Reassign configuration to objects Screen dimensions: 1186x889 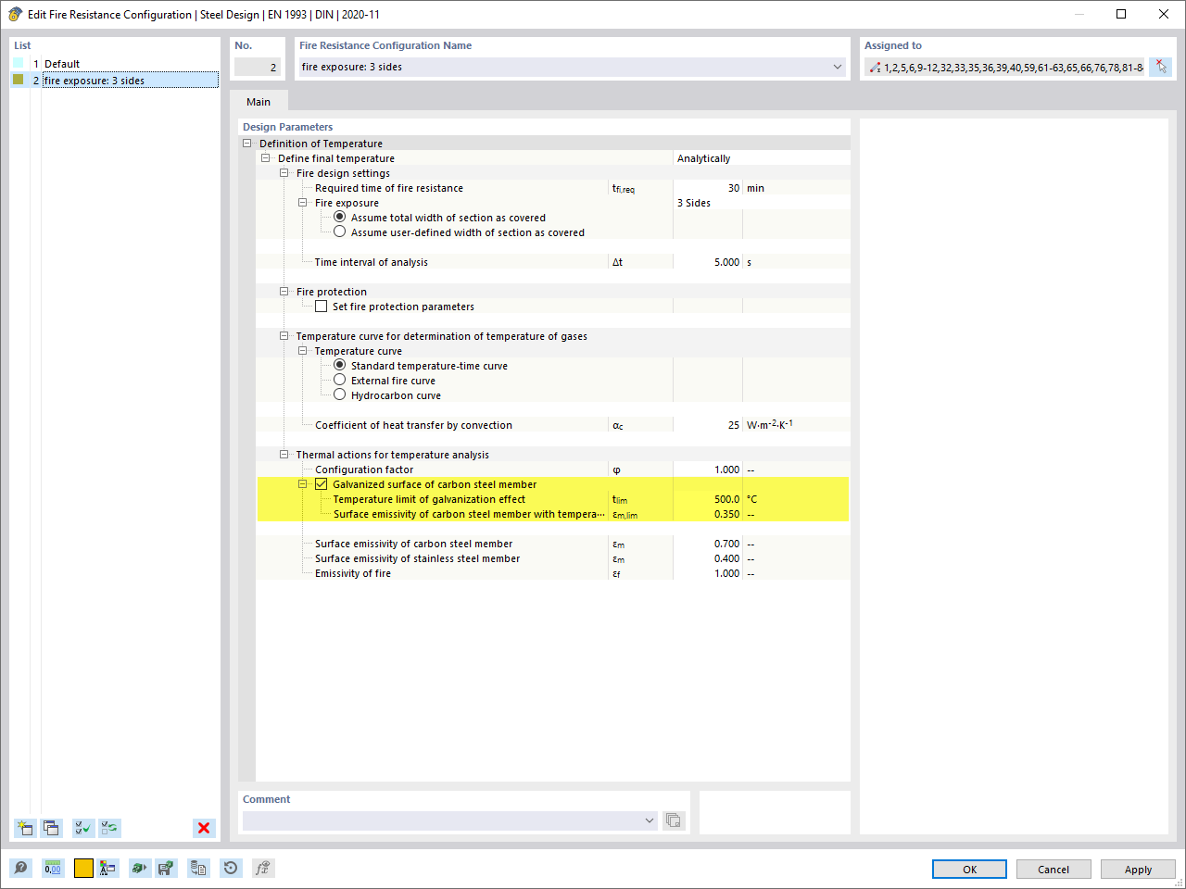tap(109, 828)
